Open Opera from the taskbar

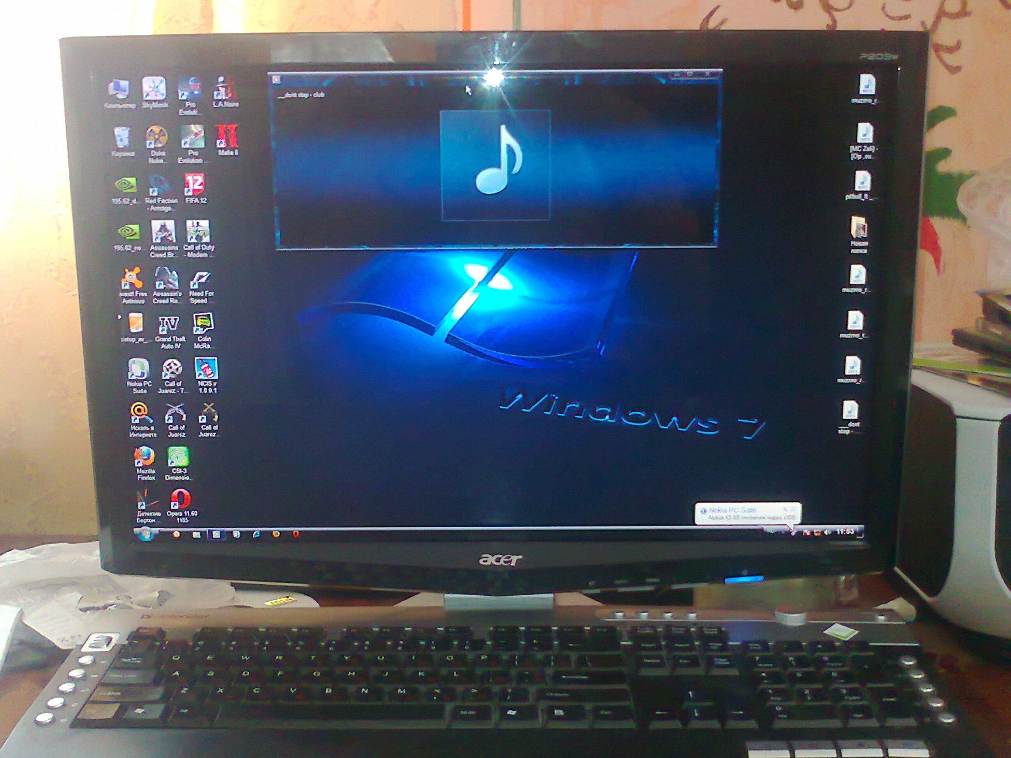296,533
